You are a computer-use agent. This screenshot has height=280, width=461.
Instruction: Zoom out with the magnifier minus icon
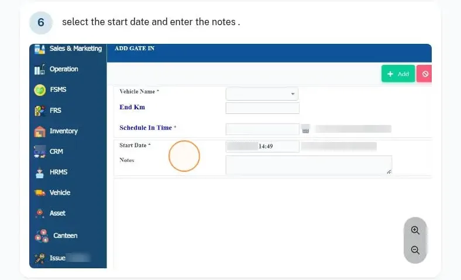415,250
